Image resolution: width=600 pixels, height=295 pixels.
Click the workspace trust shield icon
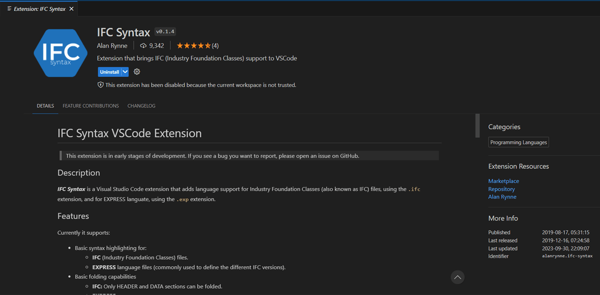(x=100, y=85)
